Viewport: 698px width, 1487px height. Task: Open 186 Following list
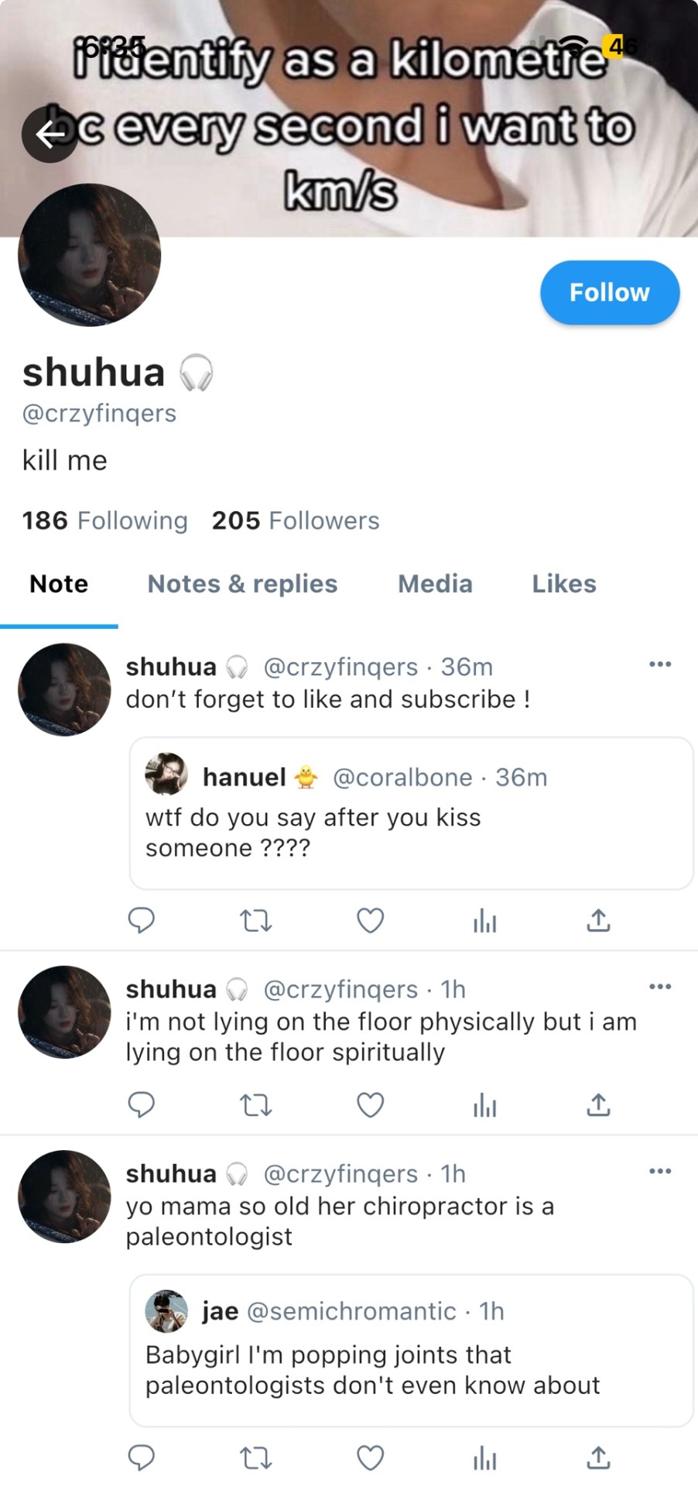click(104, 520)
